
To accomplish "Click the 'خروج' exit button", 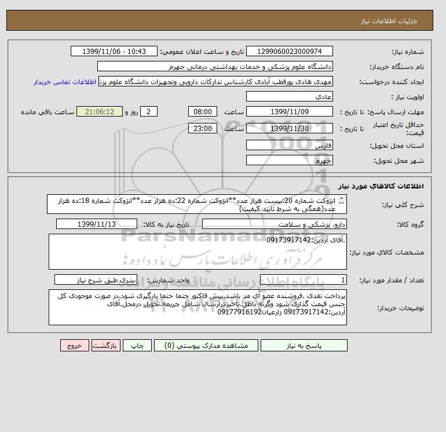I will click(x=75, y=346).
